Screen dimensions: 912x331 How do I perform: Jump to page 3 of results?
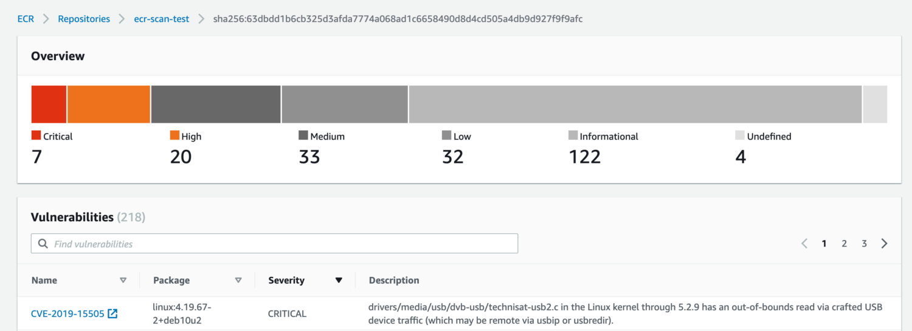864,244
